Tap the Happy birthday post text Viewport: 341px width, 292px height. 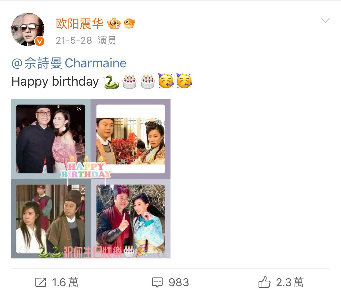coord(55,82)
